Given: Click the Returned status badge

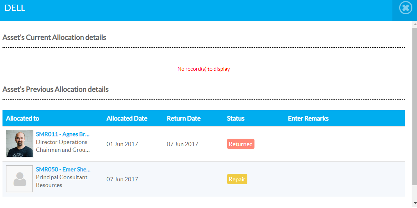Looking at the screenshot, I should [241, 144].
